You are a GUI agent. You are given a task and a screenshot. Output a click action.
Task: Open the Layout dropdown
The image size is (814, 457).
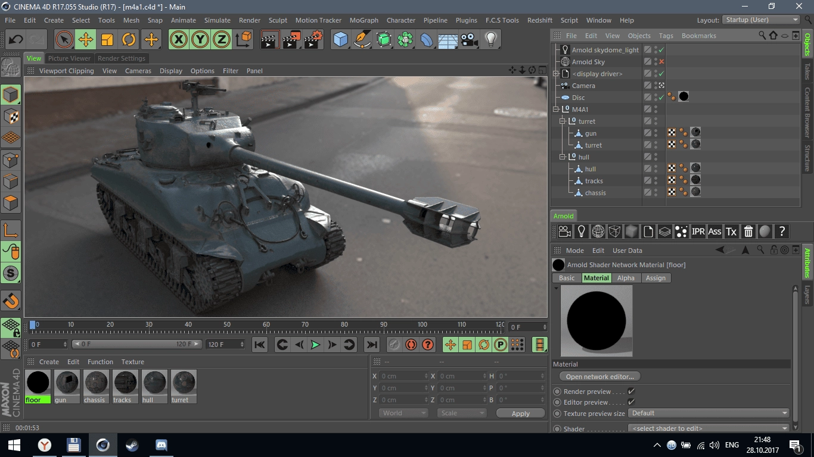point(761,20)
